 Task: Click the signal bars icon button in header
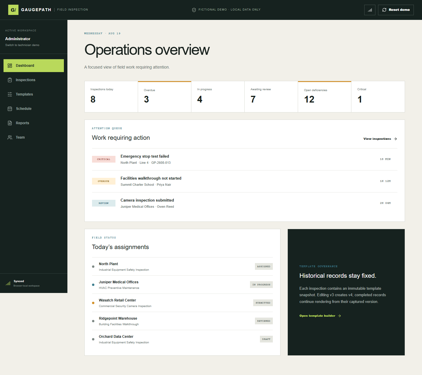(370, 10)
